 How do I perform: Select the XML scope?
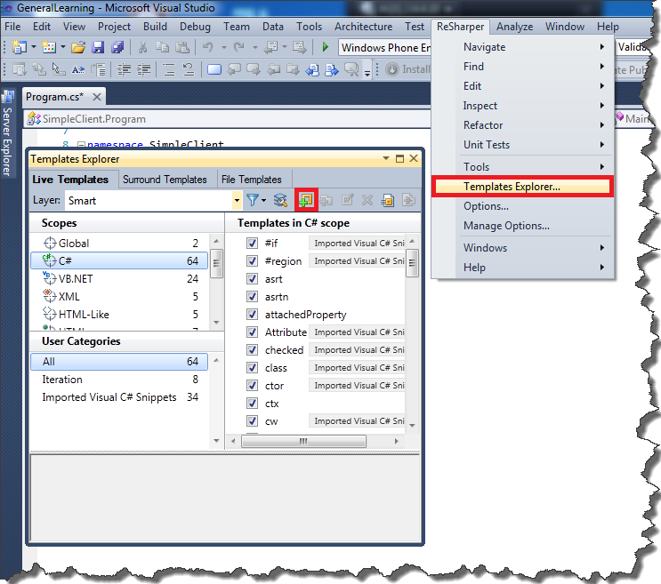tap(119, 296)
